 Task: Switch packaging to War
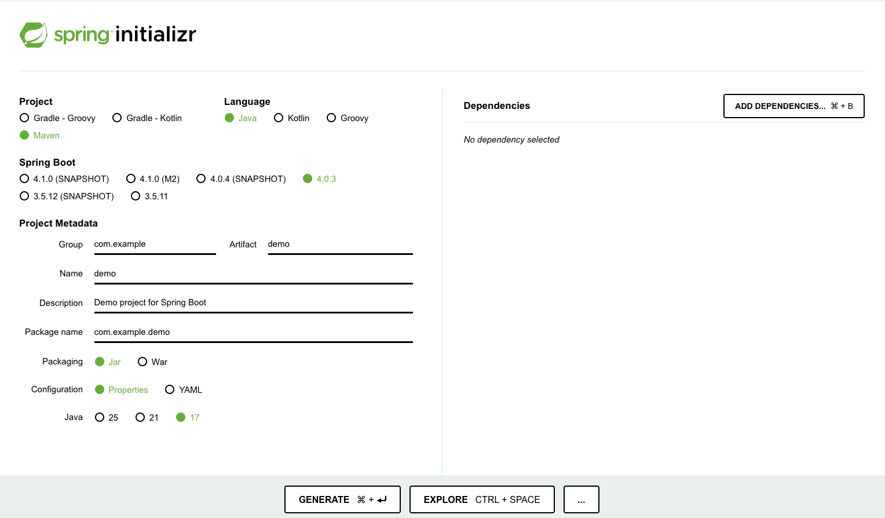(x=142, y=362)
